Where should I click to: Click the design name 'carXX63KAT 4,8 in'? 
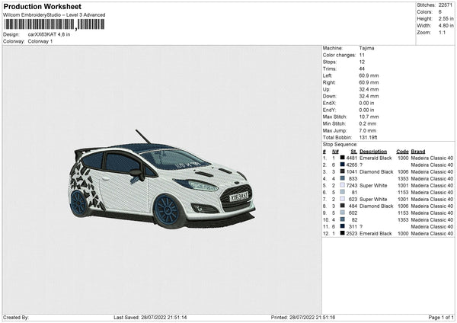click(49, 34)
